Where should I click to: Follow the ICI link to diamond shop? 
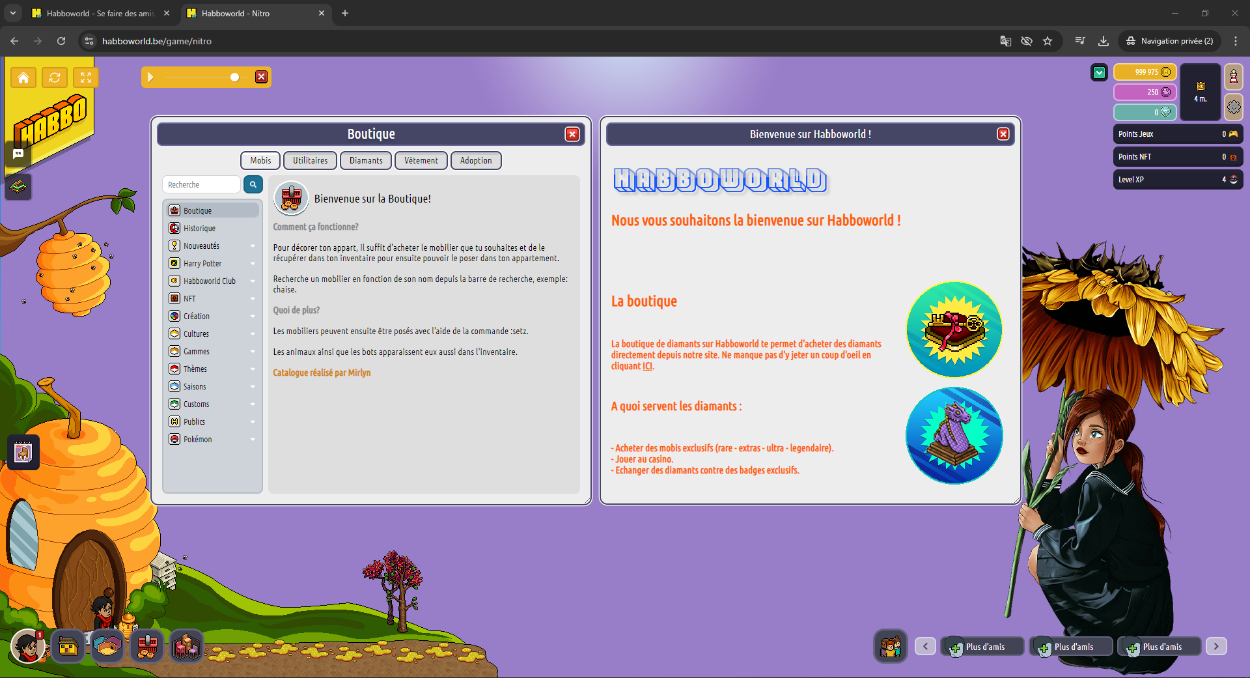tap(647, 367)
